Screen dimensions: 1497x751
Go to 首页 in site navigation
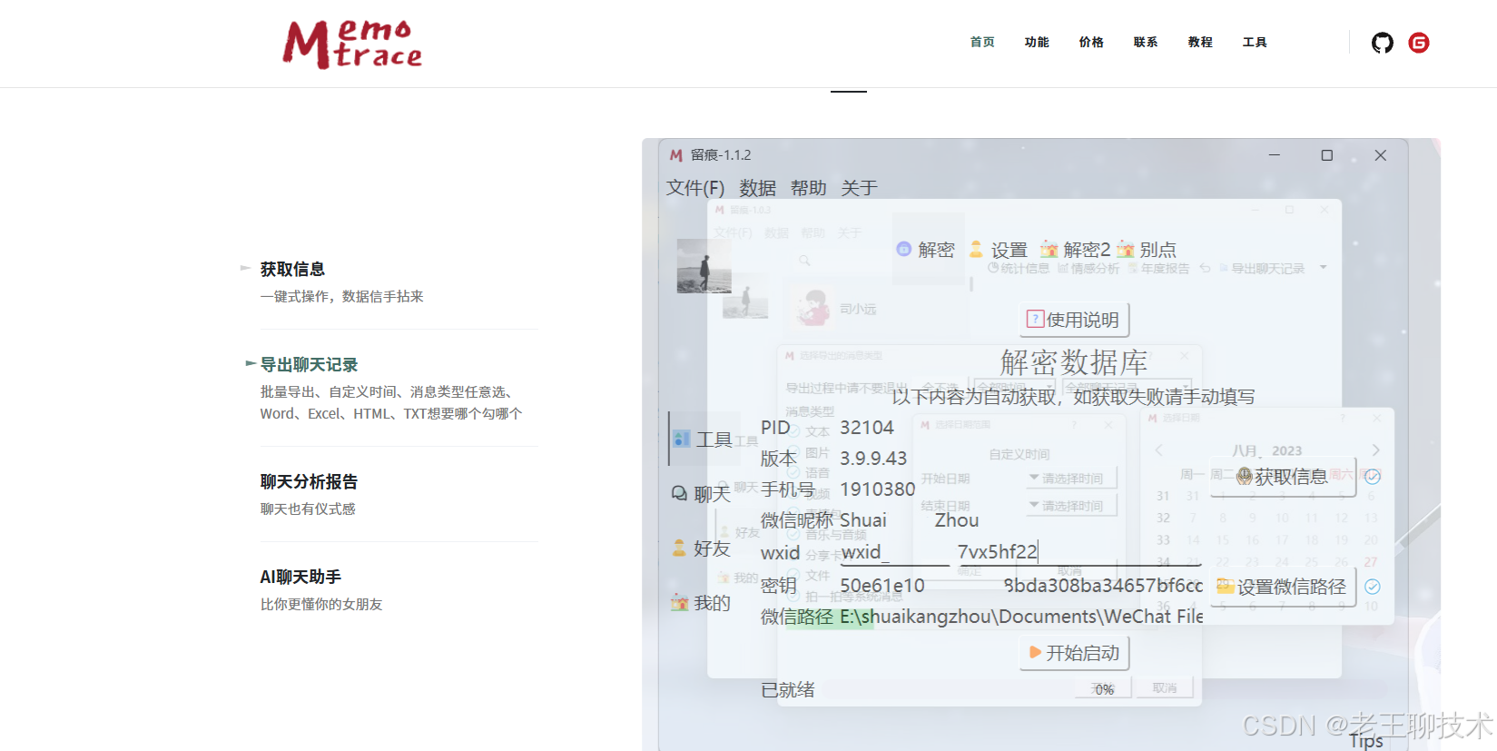point(982,43)
